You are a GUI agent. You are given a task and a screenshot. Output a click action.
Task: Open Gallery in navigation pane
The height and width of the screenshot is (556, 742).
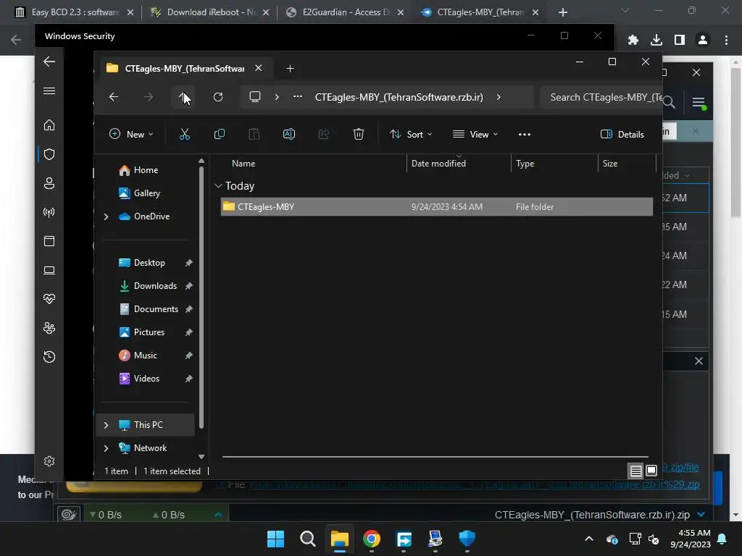coord(146,193)
